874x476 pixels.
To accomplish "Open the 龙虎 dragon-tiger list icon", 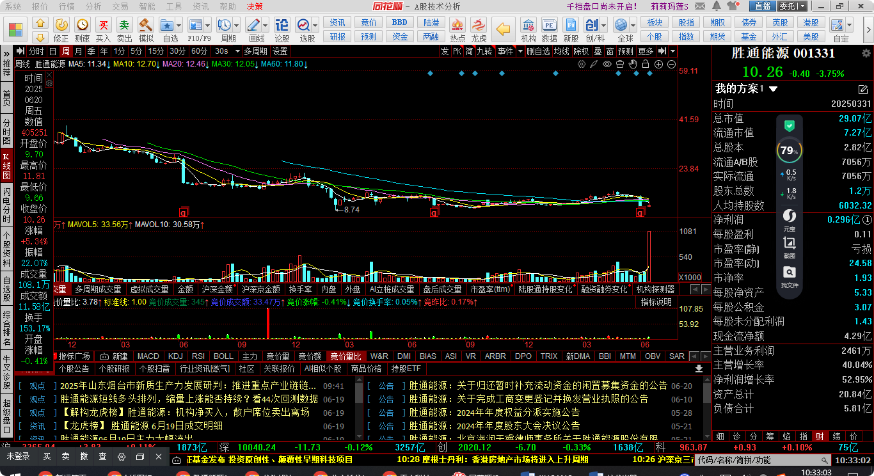I will tap(479, 25).
